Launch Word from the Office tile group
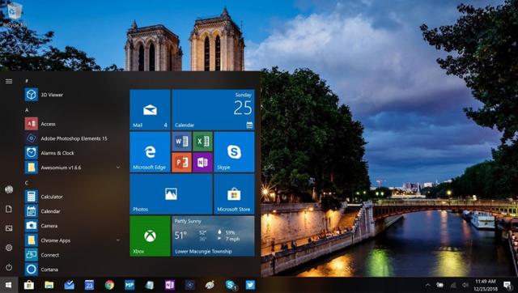The width and height of the screenshot is (518, 293). click(x=181, y=142)
